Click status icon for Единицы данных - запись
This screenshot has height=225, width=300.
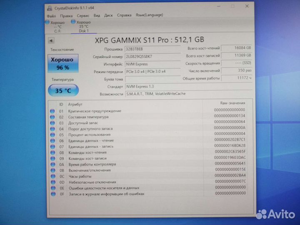[52, 147]
